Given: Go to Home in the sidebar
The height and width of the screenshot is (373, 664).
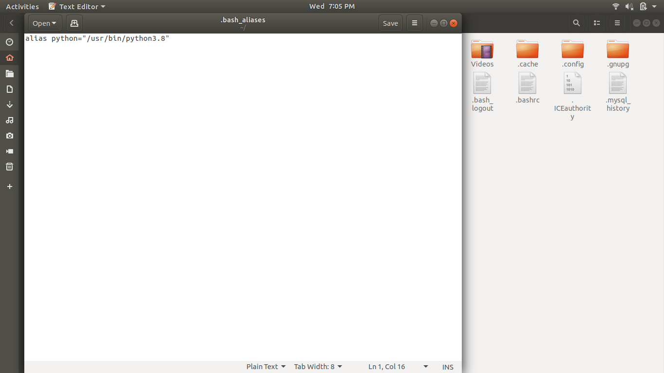Looking at the screenshot, I should [9, 58].
